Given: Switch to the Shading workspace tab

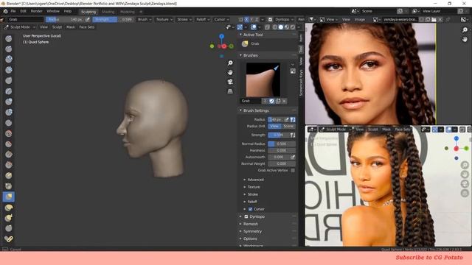Looking at the screenshot, I should click(108, 12).
